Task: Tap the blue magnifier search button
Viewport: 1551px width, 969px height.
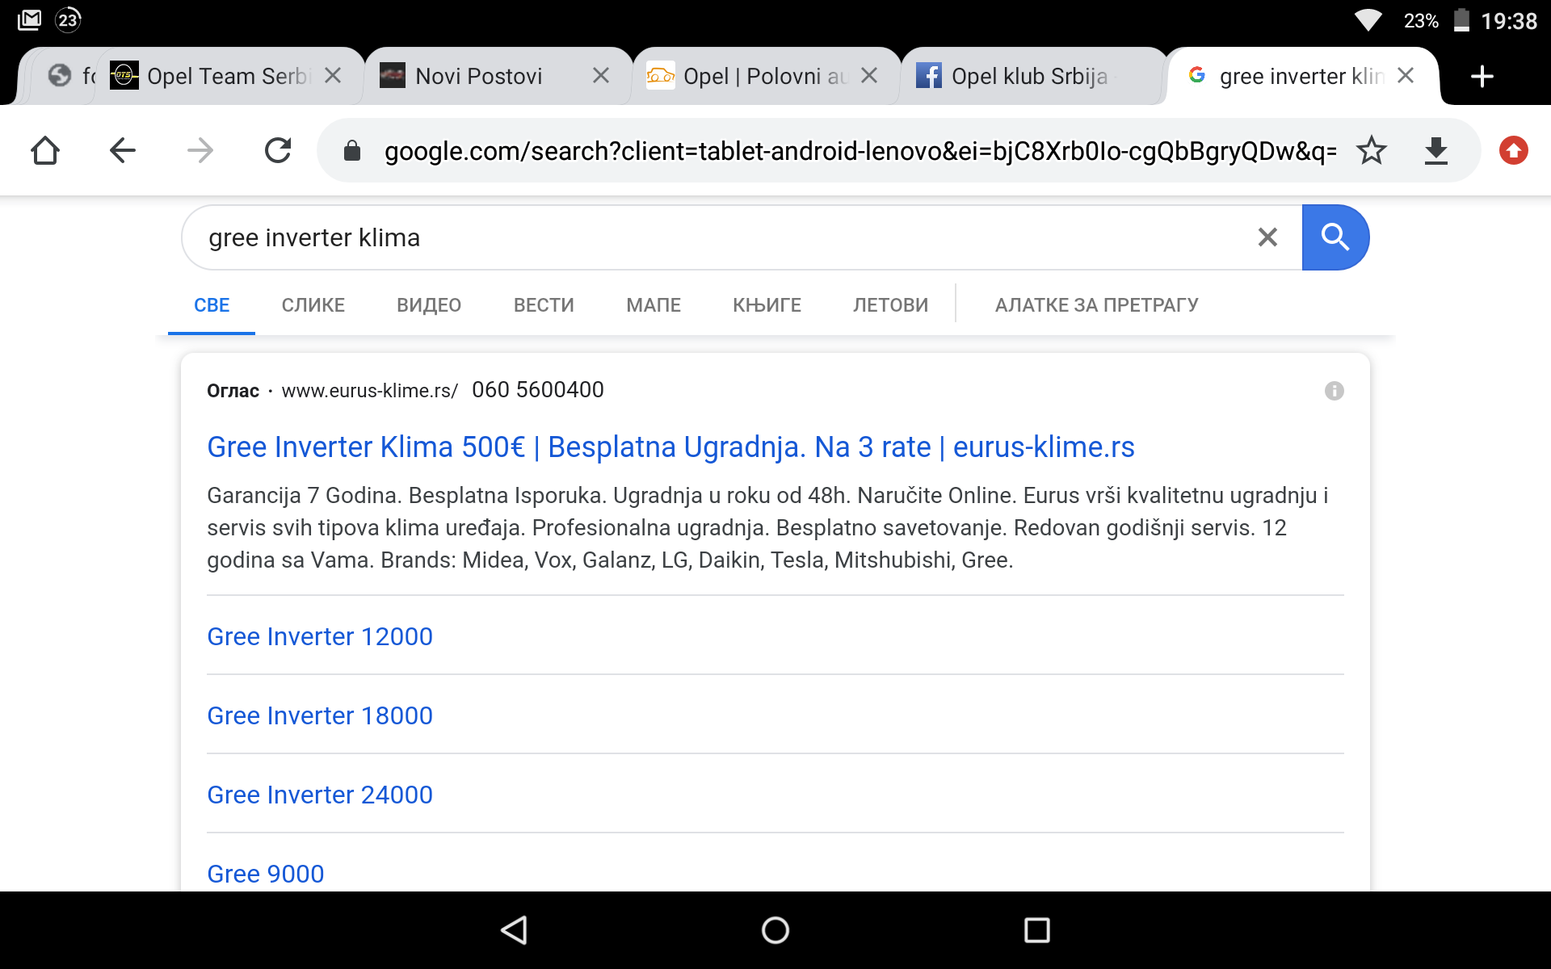Action: point(1335,237)
